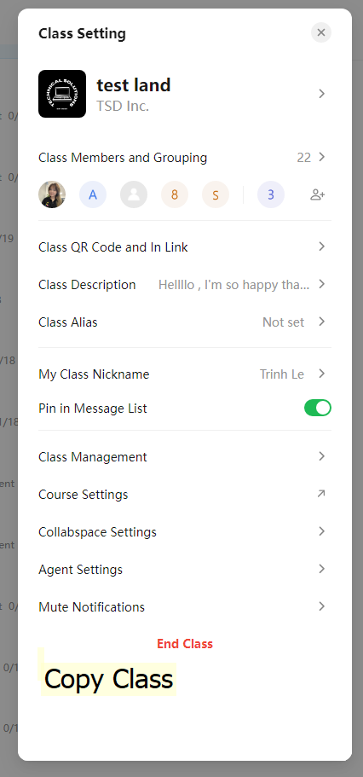Open the Course Settings external link arrow
Screen dimensions: 363x777
tap(321, 494)
